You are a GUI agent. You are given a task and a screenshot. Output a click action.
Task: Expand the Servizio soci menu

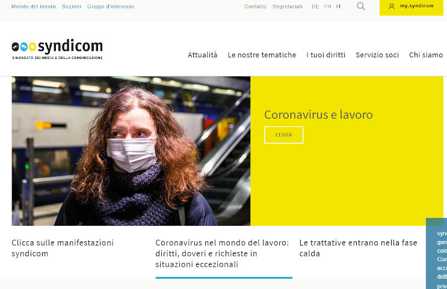(x=377, y=55)
